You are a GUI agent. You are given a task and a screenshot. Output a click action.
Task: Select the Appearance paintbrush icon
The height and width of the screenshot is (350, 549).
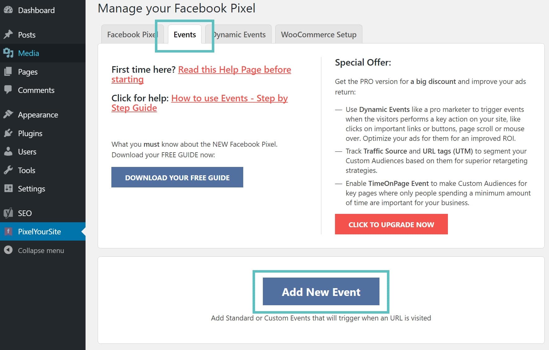point(8,115)
